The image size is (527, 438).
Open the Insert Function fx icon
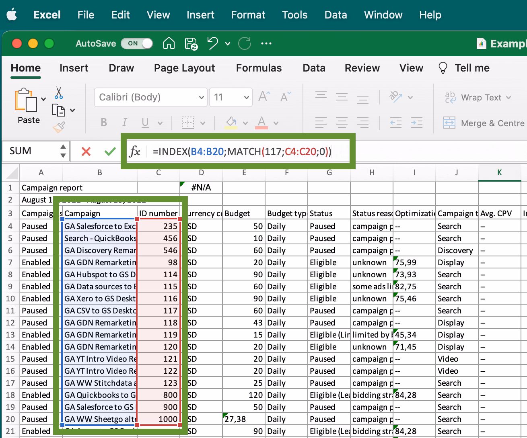click(136, 151)
